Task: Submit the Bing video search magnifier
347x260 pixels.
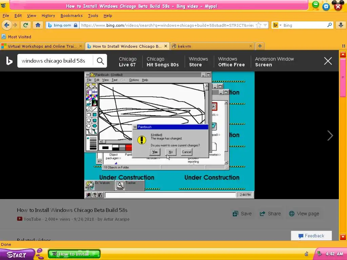Action: [100, 61]
